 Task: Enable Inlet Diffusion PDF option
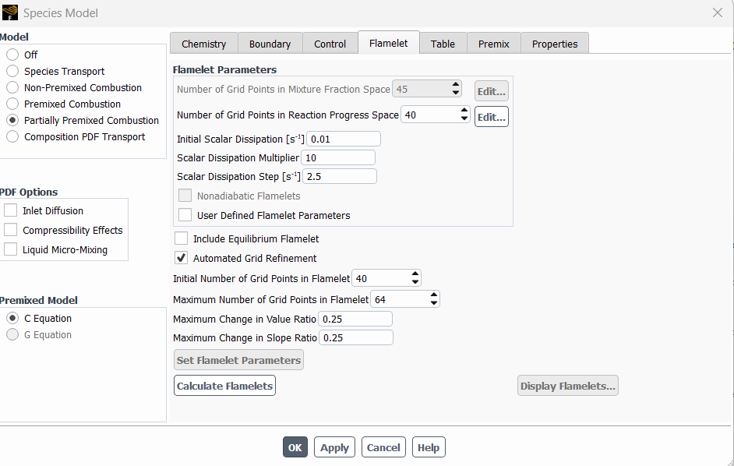[x=10, y=210]
